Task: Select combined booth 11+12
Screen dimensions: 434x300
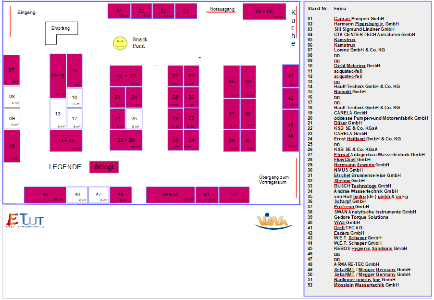Action: click(58, 76)
